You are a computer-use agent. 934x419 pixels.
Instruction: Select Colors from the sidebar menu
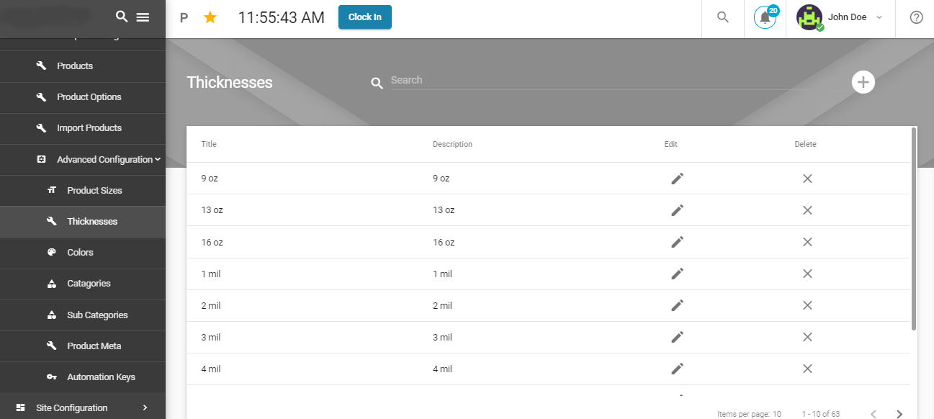(x=80, y=253)
